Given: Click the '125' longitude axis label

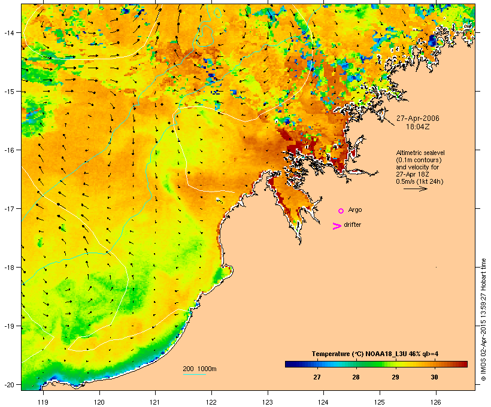Looking at the screenshot, I should [380, 402].
